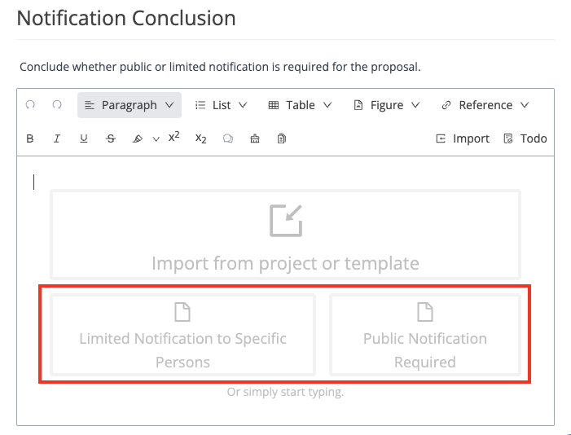Apply subscript formatting
This screenshot has height=435, width=571.
click(201, 138)
